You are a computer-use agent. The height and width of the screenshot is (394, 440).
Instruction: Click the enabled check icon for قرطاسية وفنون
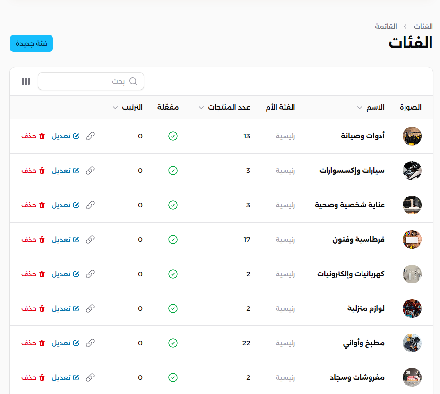click(173, 240)
